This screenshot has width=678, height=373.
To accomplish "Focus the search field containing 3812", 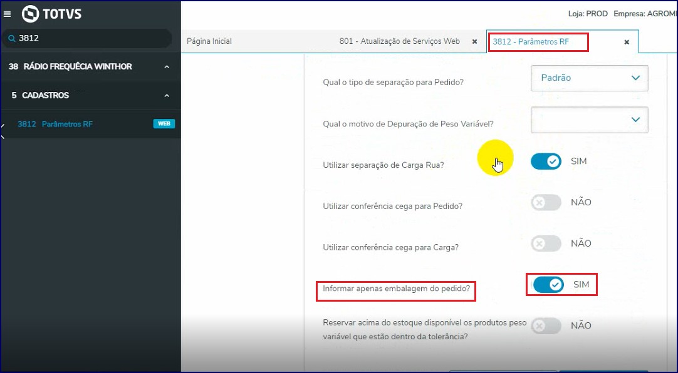I will pos(87,38).
